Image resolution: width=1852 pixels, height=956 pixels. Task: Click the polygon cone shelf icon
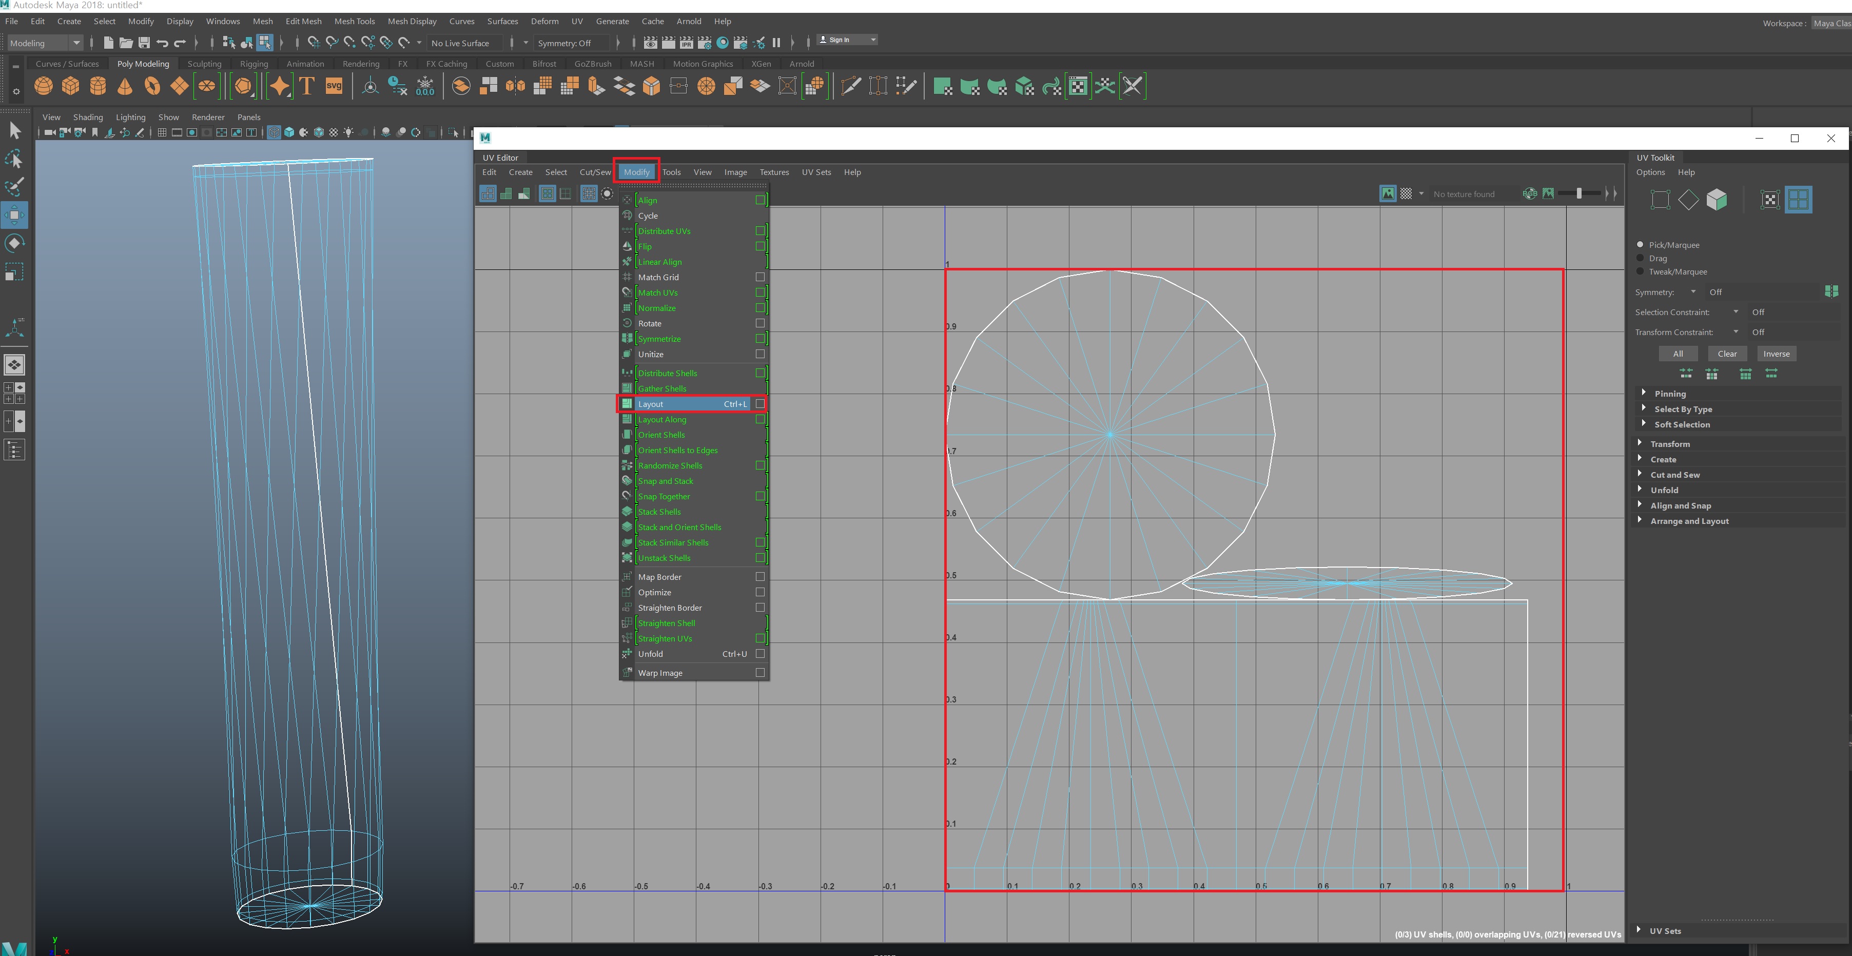click(x=124, y=86)
